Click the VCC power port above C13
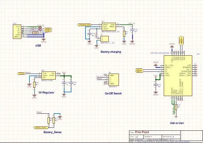 64,73
